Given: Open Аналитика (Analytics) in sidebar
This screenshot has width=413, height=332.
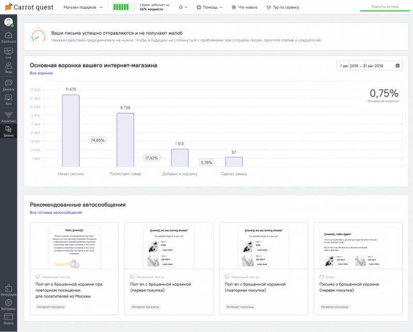Looking at the screenshot, I should point(8,117).
